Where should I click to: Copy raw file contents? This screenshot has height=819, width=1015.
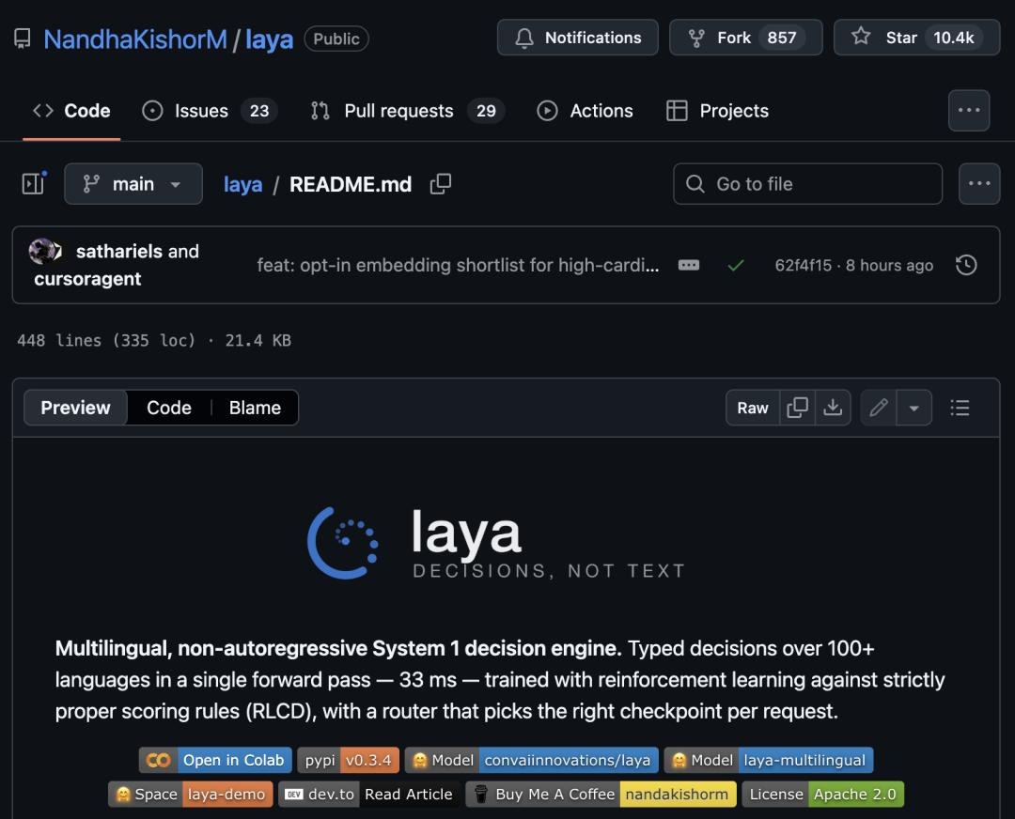coord(798,408)
